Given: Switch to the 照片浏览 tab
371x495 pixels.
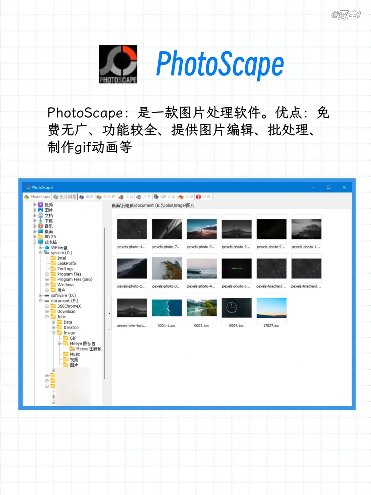Looking at the screenshot, I should click(x=65, y=196).
